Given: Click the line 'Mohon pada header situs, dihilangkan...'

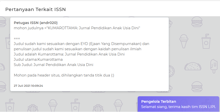Looking at the screenshot, I should [64, 75].
